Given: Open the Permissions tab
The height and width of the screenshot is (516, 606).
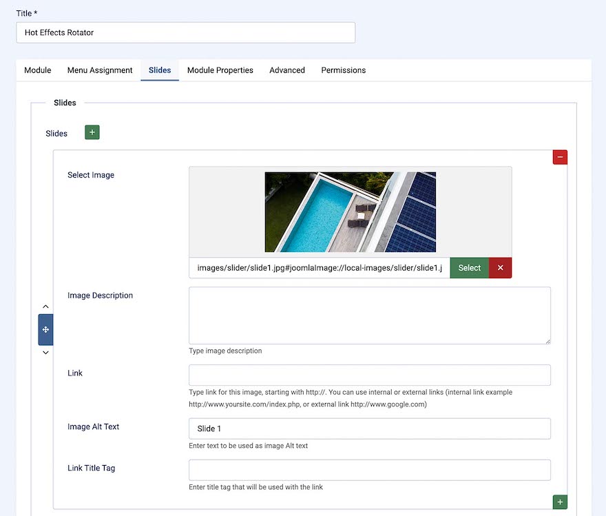Looking at the screenshot, I should coord(343,70).
